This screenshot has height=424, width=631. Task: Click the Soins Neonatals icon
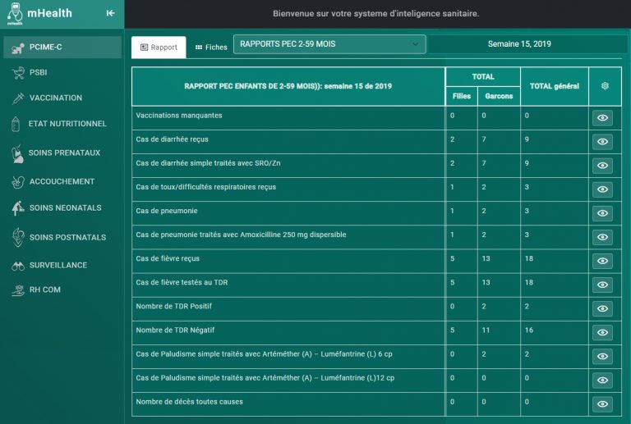click(x=16, y=208)
